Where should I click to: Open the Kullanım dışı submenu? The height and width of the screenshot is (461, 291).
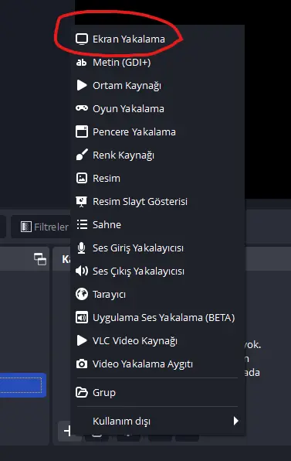pyautogui.click(x=157, y=421)
